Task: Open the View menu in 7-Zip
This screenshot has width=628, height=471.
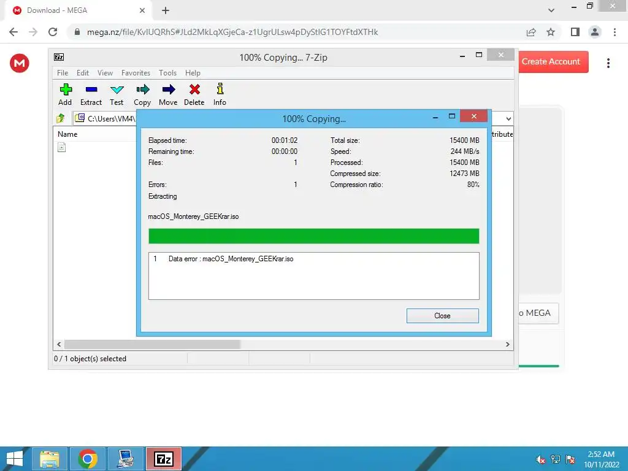Action: click(105, 73)
